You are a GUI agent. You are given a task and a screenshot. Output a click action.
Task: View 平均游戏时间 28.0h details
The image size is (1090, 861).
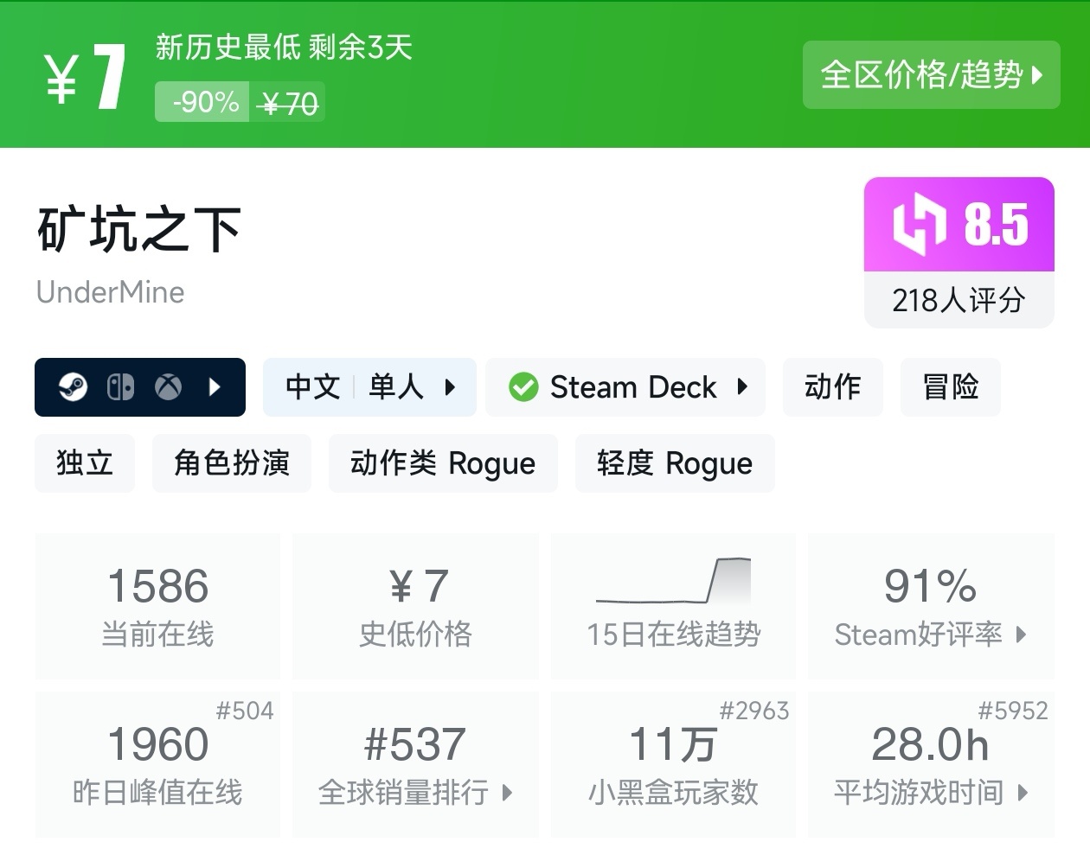click(x=930, y=764)
